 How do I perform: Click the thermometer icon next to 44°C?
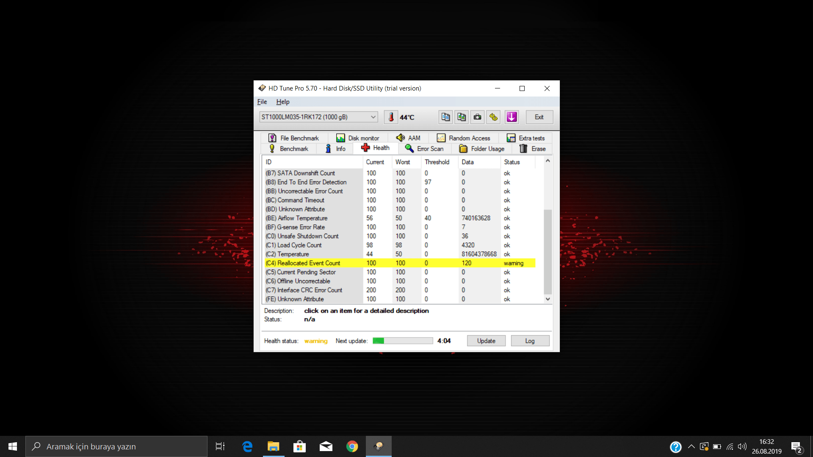pyautogui.click(x=391, y=117)
